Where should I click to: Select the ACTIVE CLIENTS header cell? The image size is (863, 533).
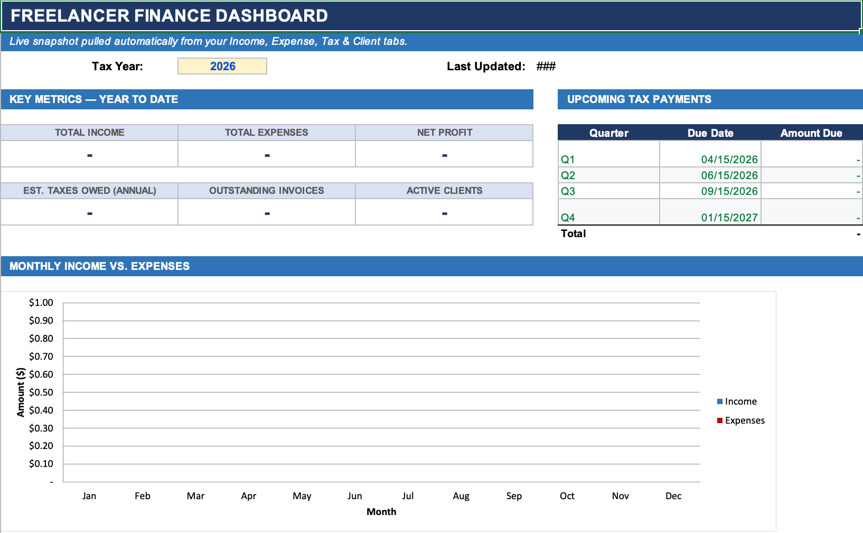tap(444, 191)
